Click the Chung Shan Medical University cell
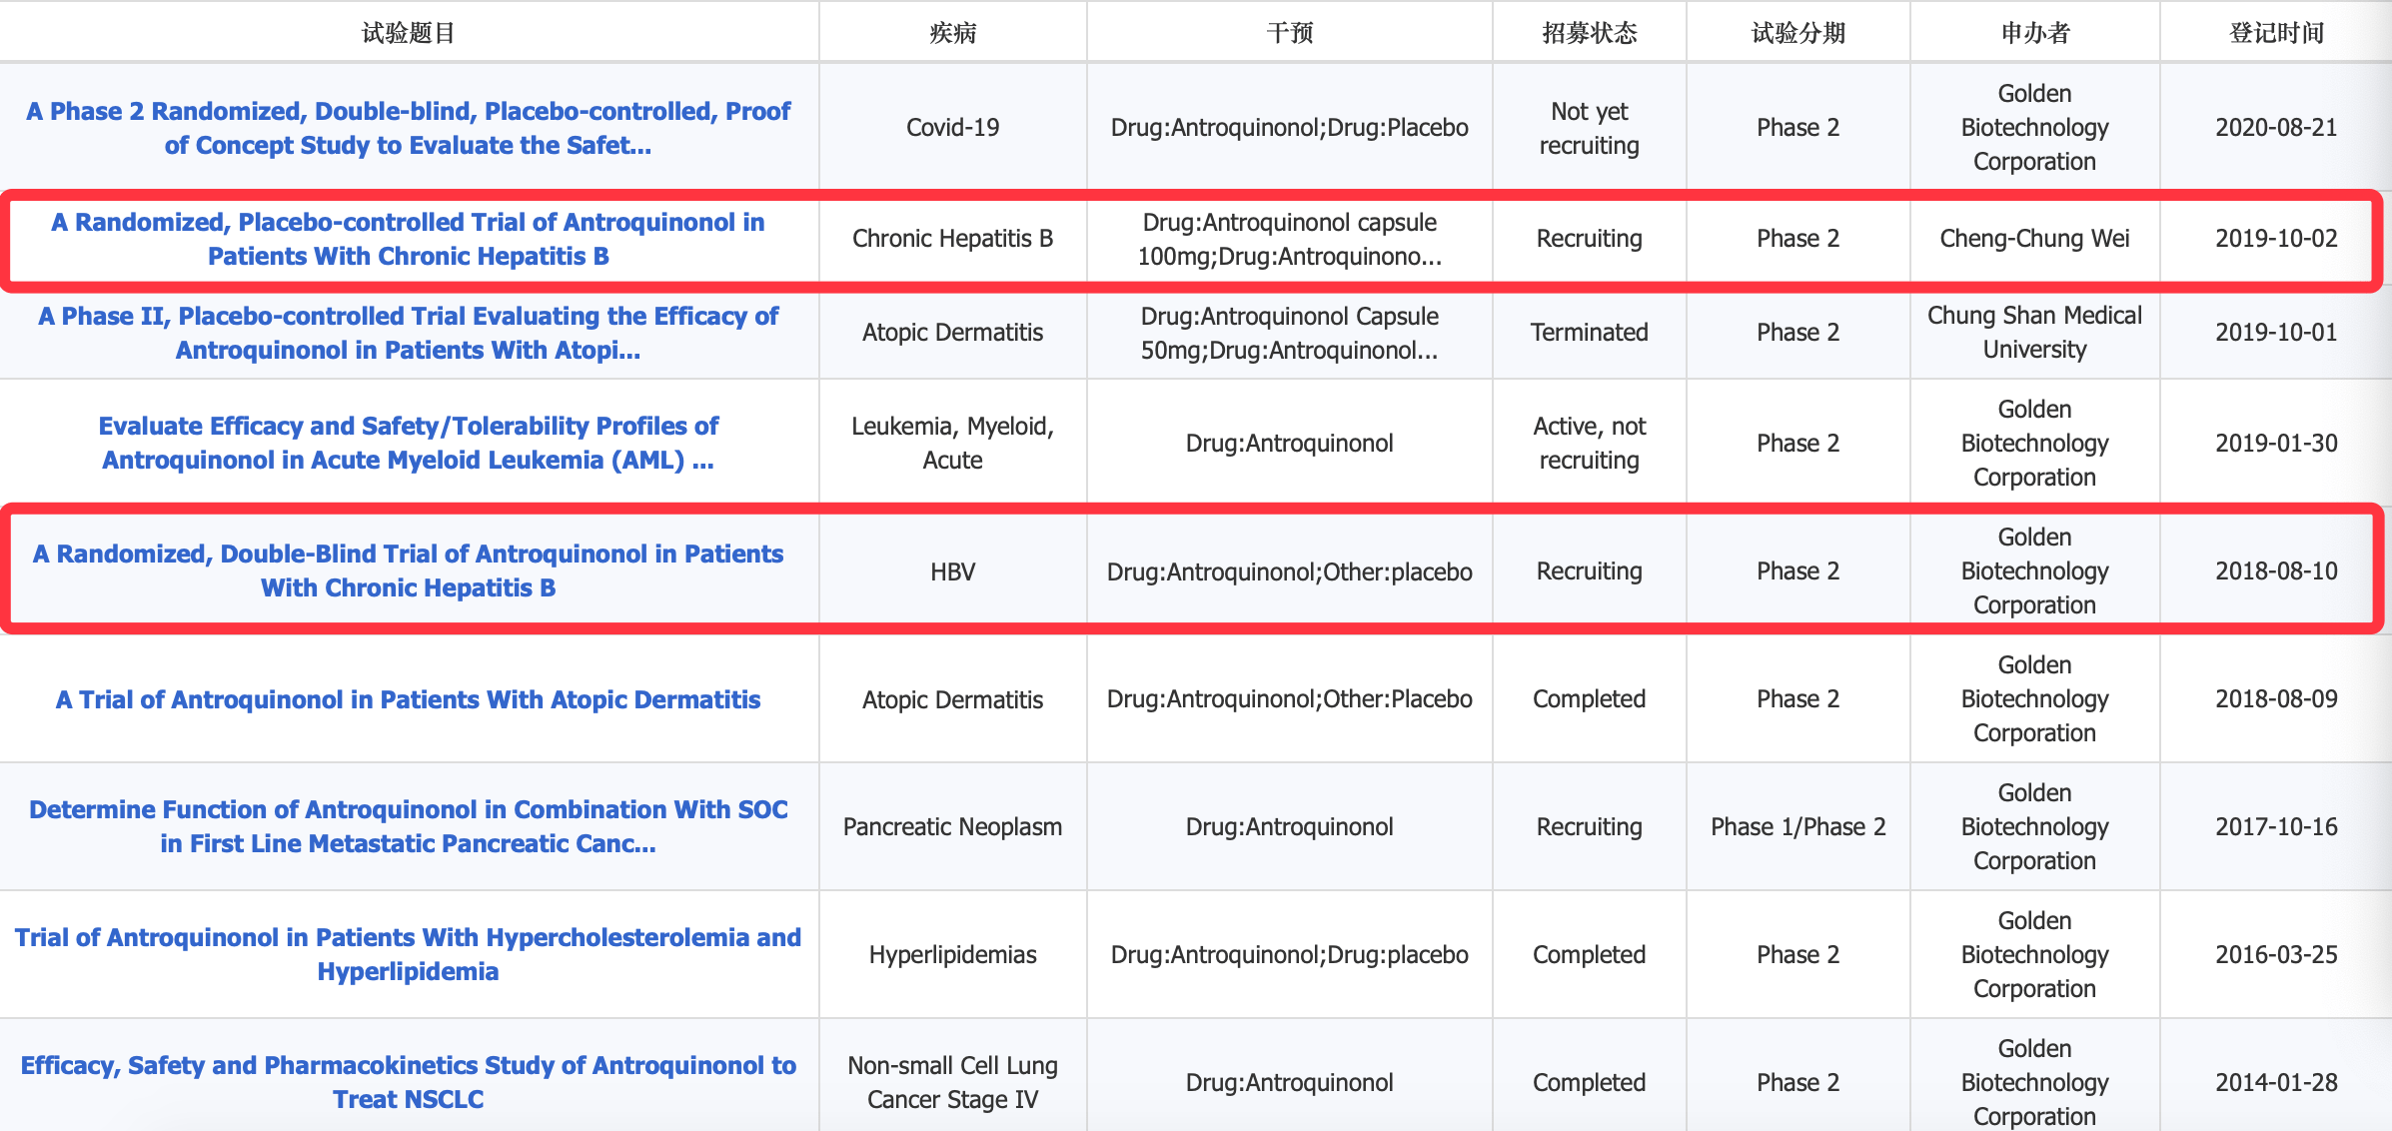The image size is (2392, 1131). [x=2034, y=333]
